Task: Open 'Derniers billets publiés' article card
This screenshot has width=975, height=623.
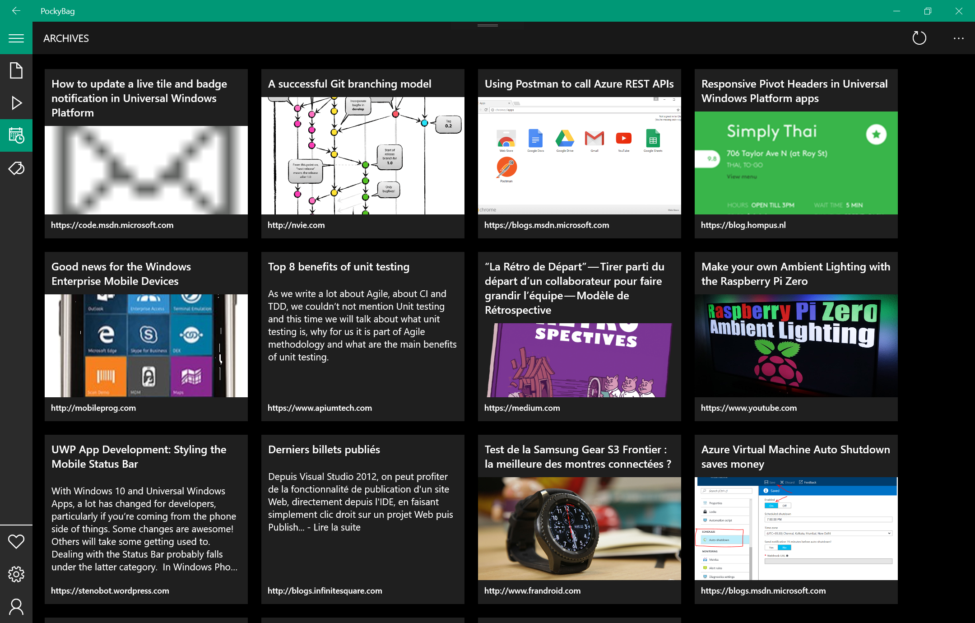Action: (324, 450)
